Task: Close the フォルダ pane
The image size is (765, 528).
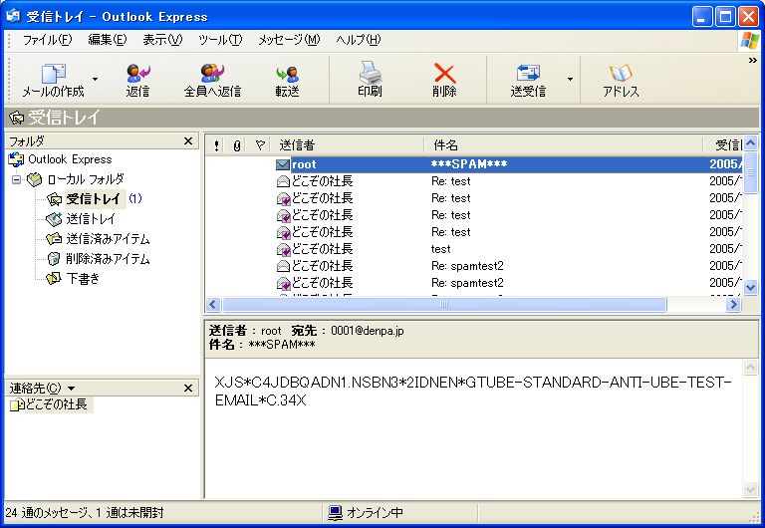Action: click(x=188, y=141)
